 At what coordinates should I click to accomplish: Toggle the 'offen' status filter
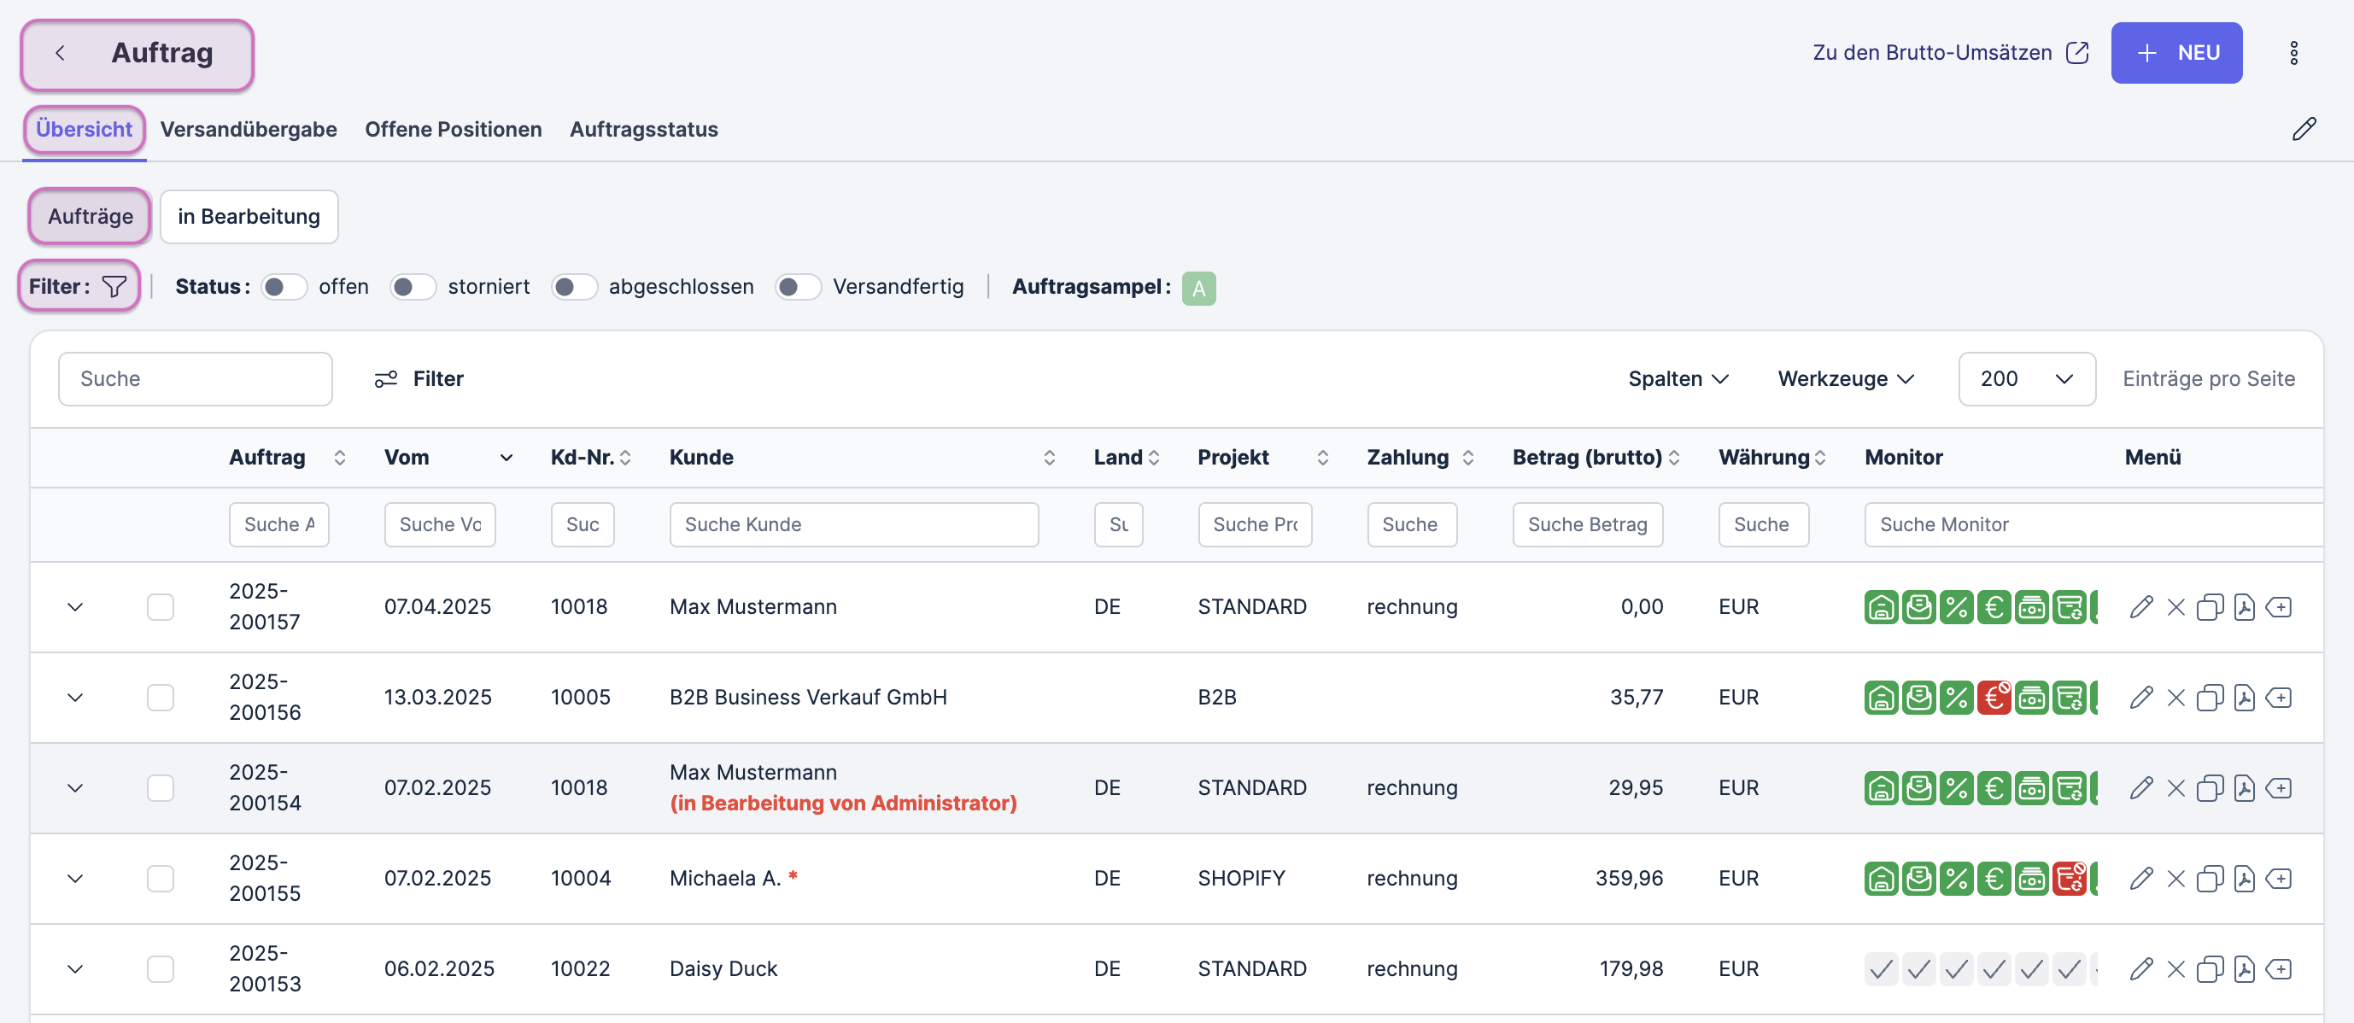point(284,287)
